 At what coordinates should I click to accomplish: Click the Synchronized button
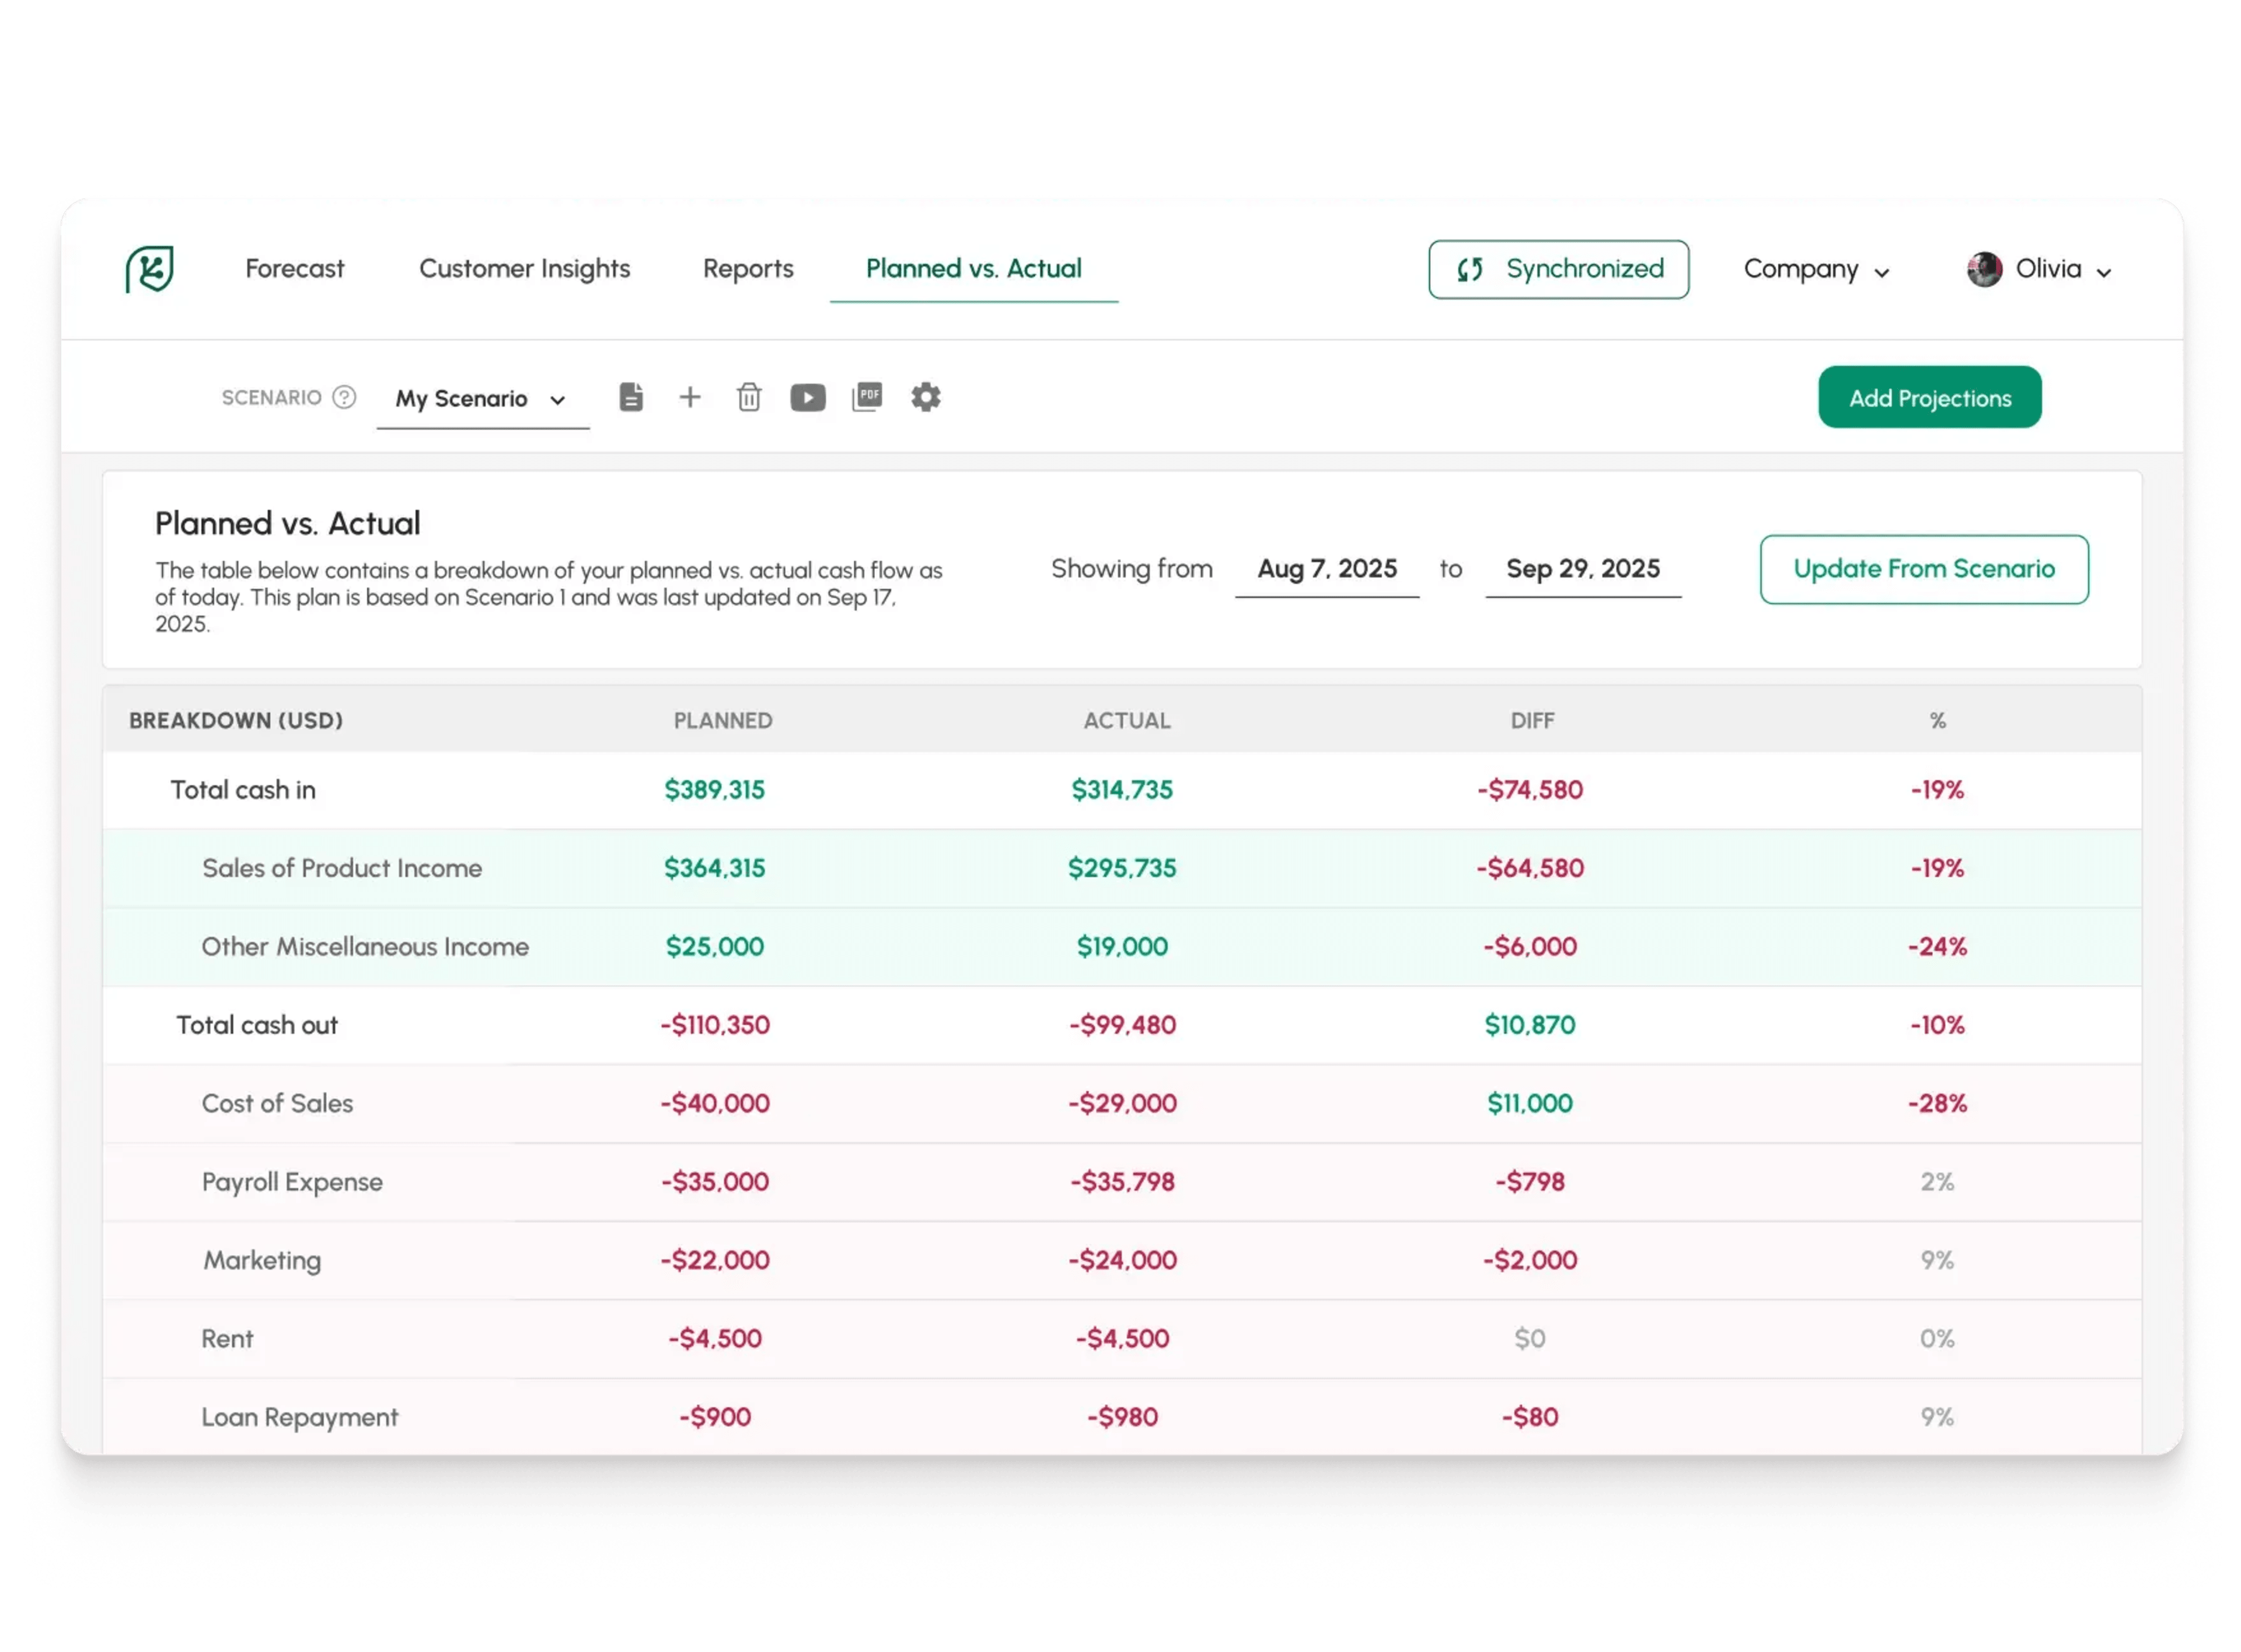pyautogui.click(x=1558, y=269)
